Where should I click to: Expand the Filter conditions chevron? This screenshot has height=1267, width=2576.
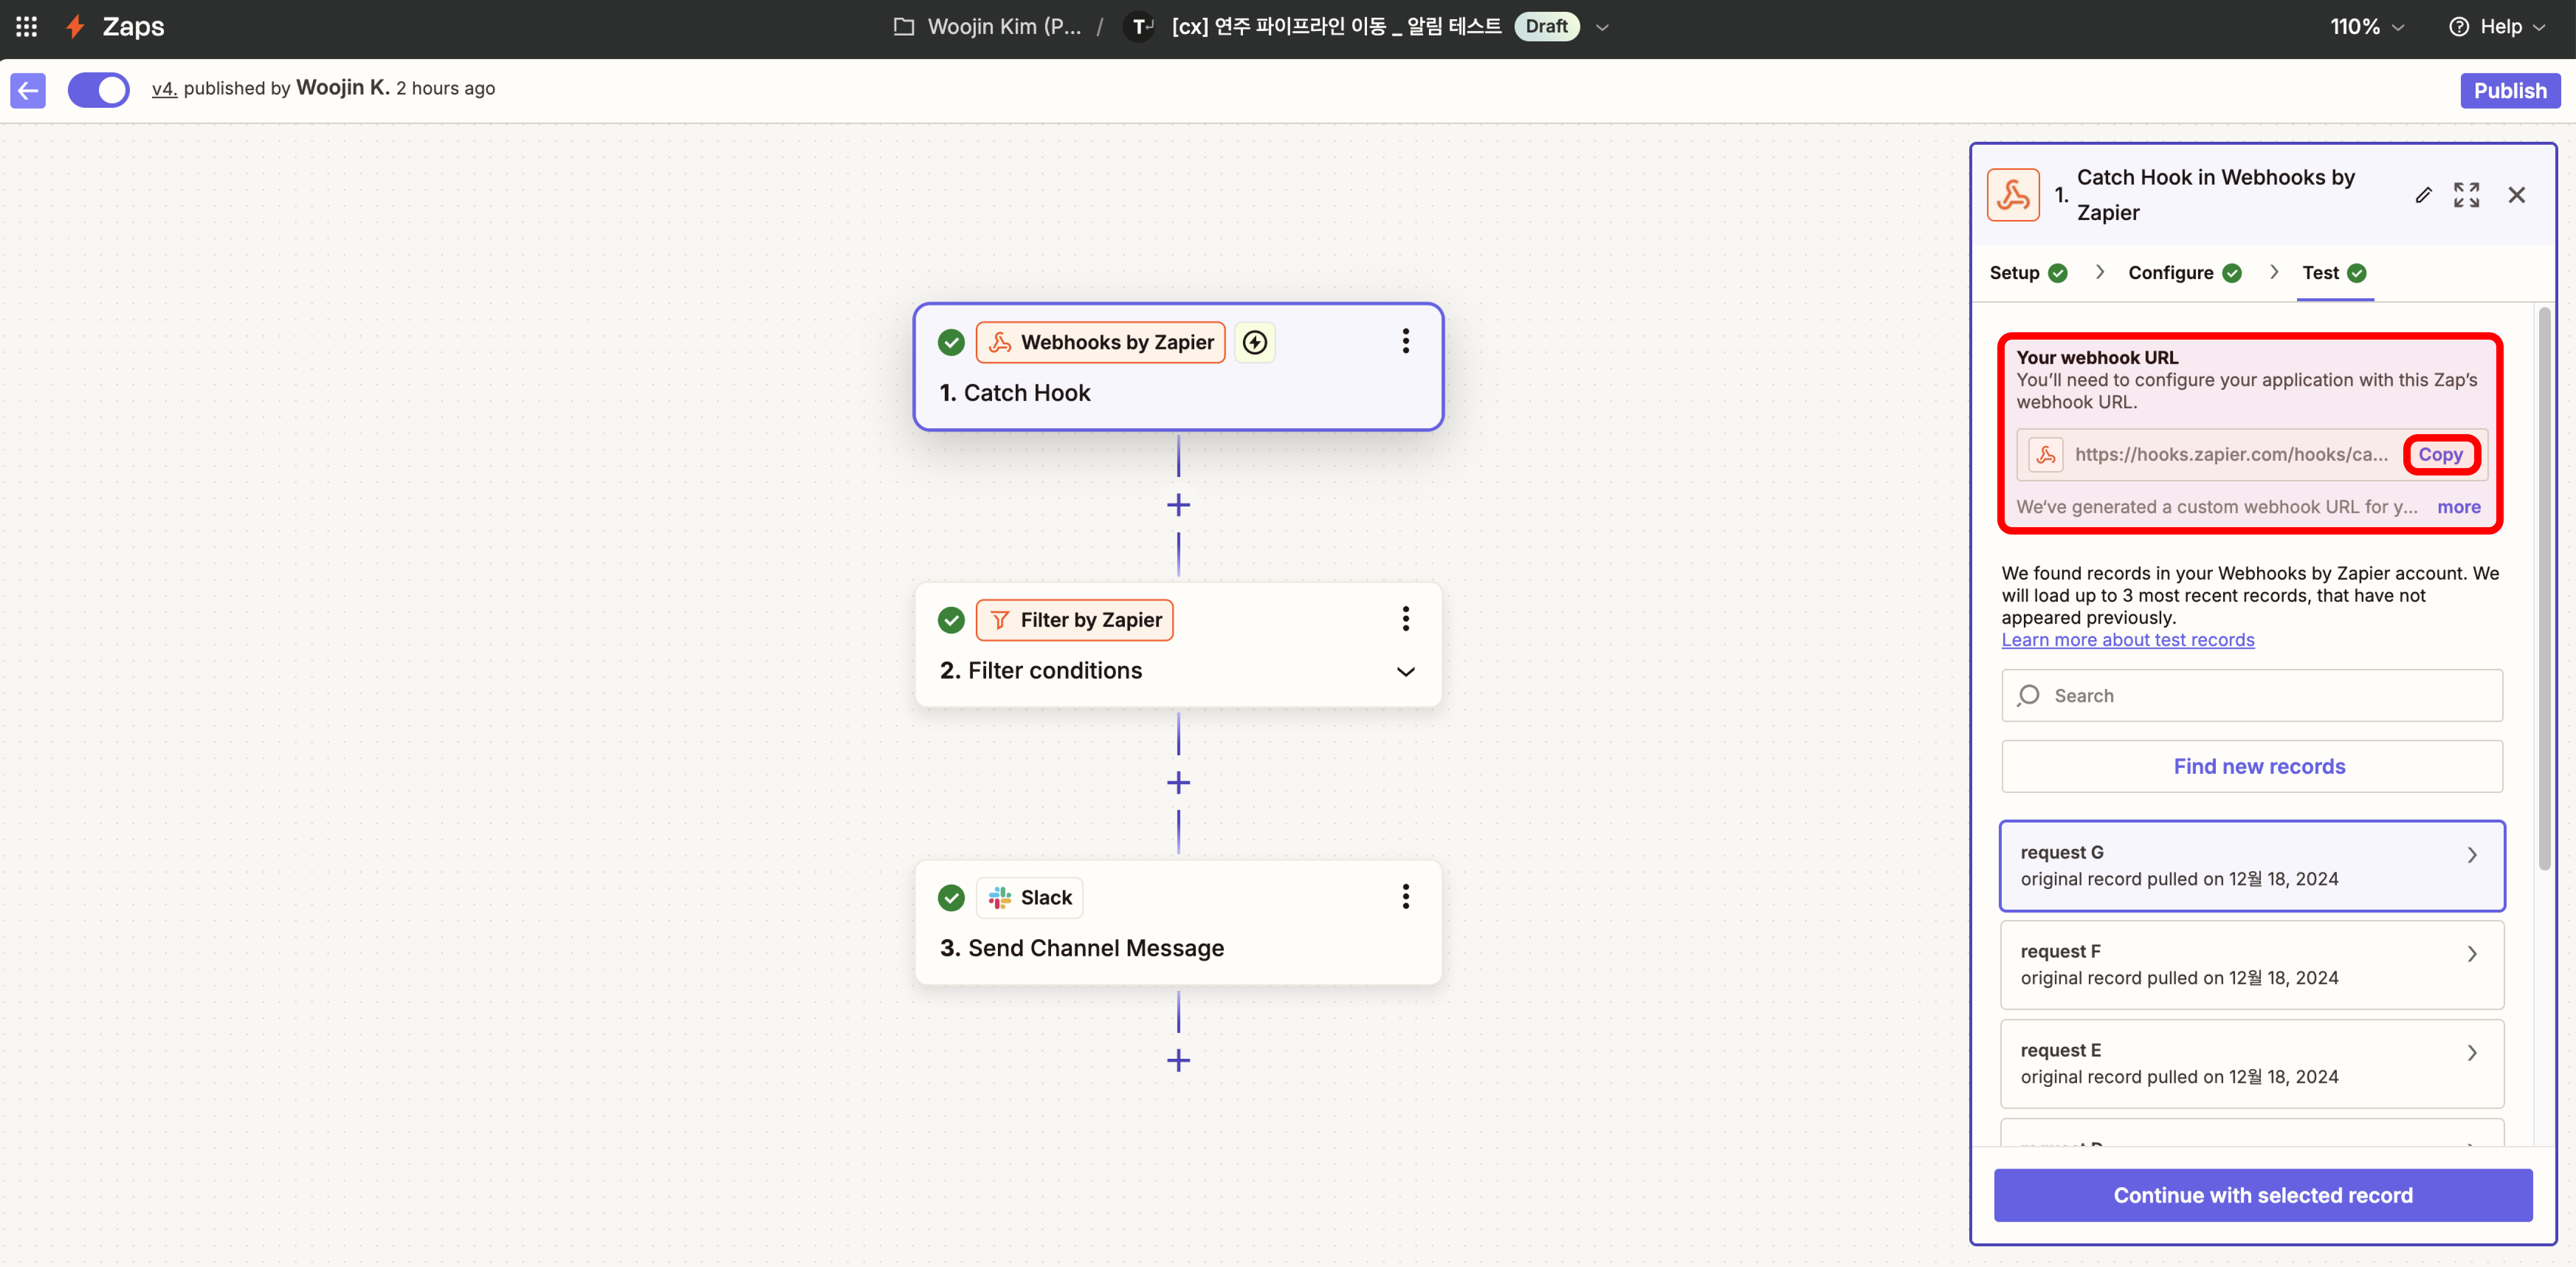coord(1405,671)
